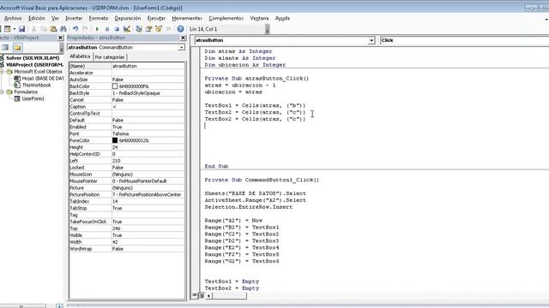This screenshot has width=549, height=308.
Task: Click the Width property value 42
Action: tap(148, 241)
